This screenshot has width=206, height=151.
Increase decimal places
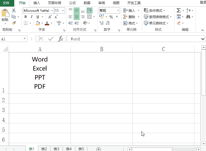point(101,23)
